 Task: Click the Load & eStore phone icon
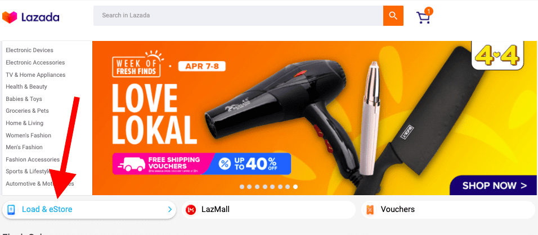(x=11, y=209)
